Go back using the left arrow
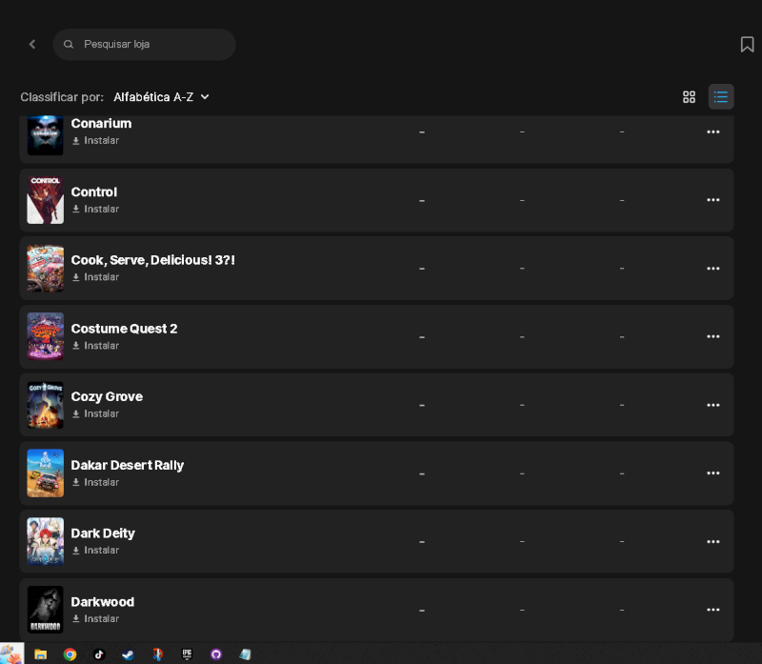The height and width of the screenshot is (664, 762). [x=32, y=44]
